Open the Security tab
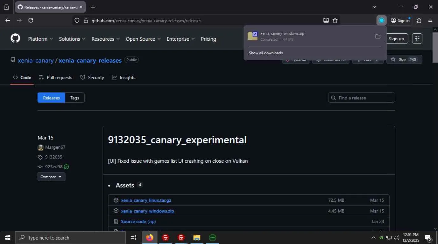The height and width of the screenshot is (244, 438). point(92,78)
